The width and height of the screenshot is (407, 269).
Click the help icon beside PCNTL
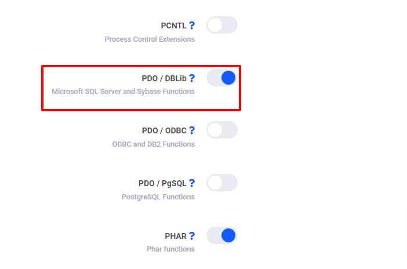(x=192, y=26)
